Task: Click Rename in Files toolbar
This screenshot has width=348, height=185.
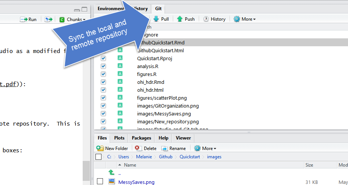Action: click(174, 149)
